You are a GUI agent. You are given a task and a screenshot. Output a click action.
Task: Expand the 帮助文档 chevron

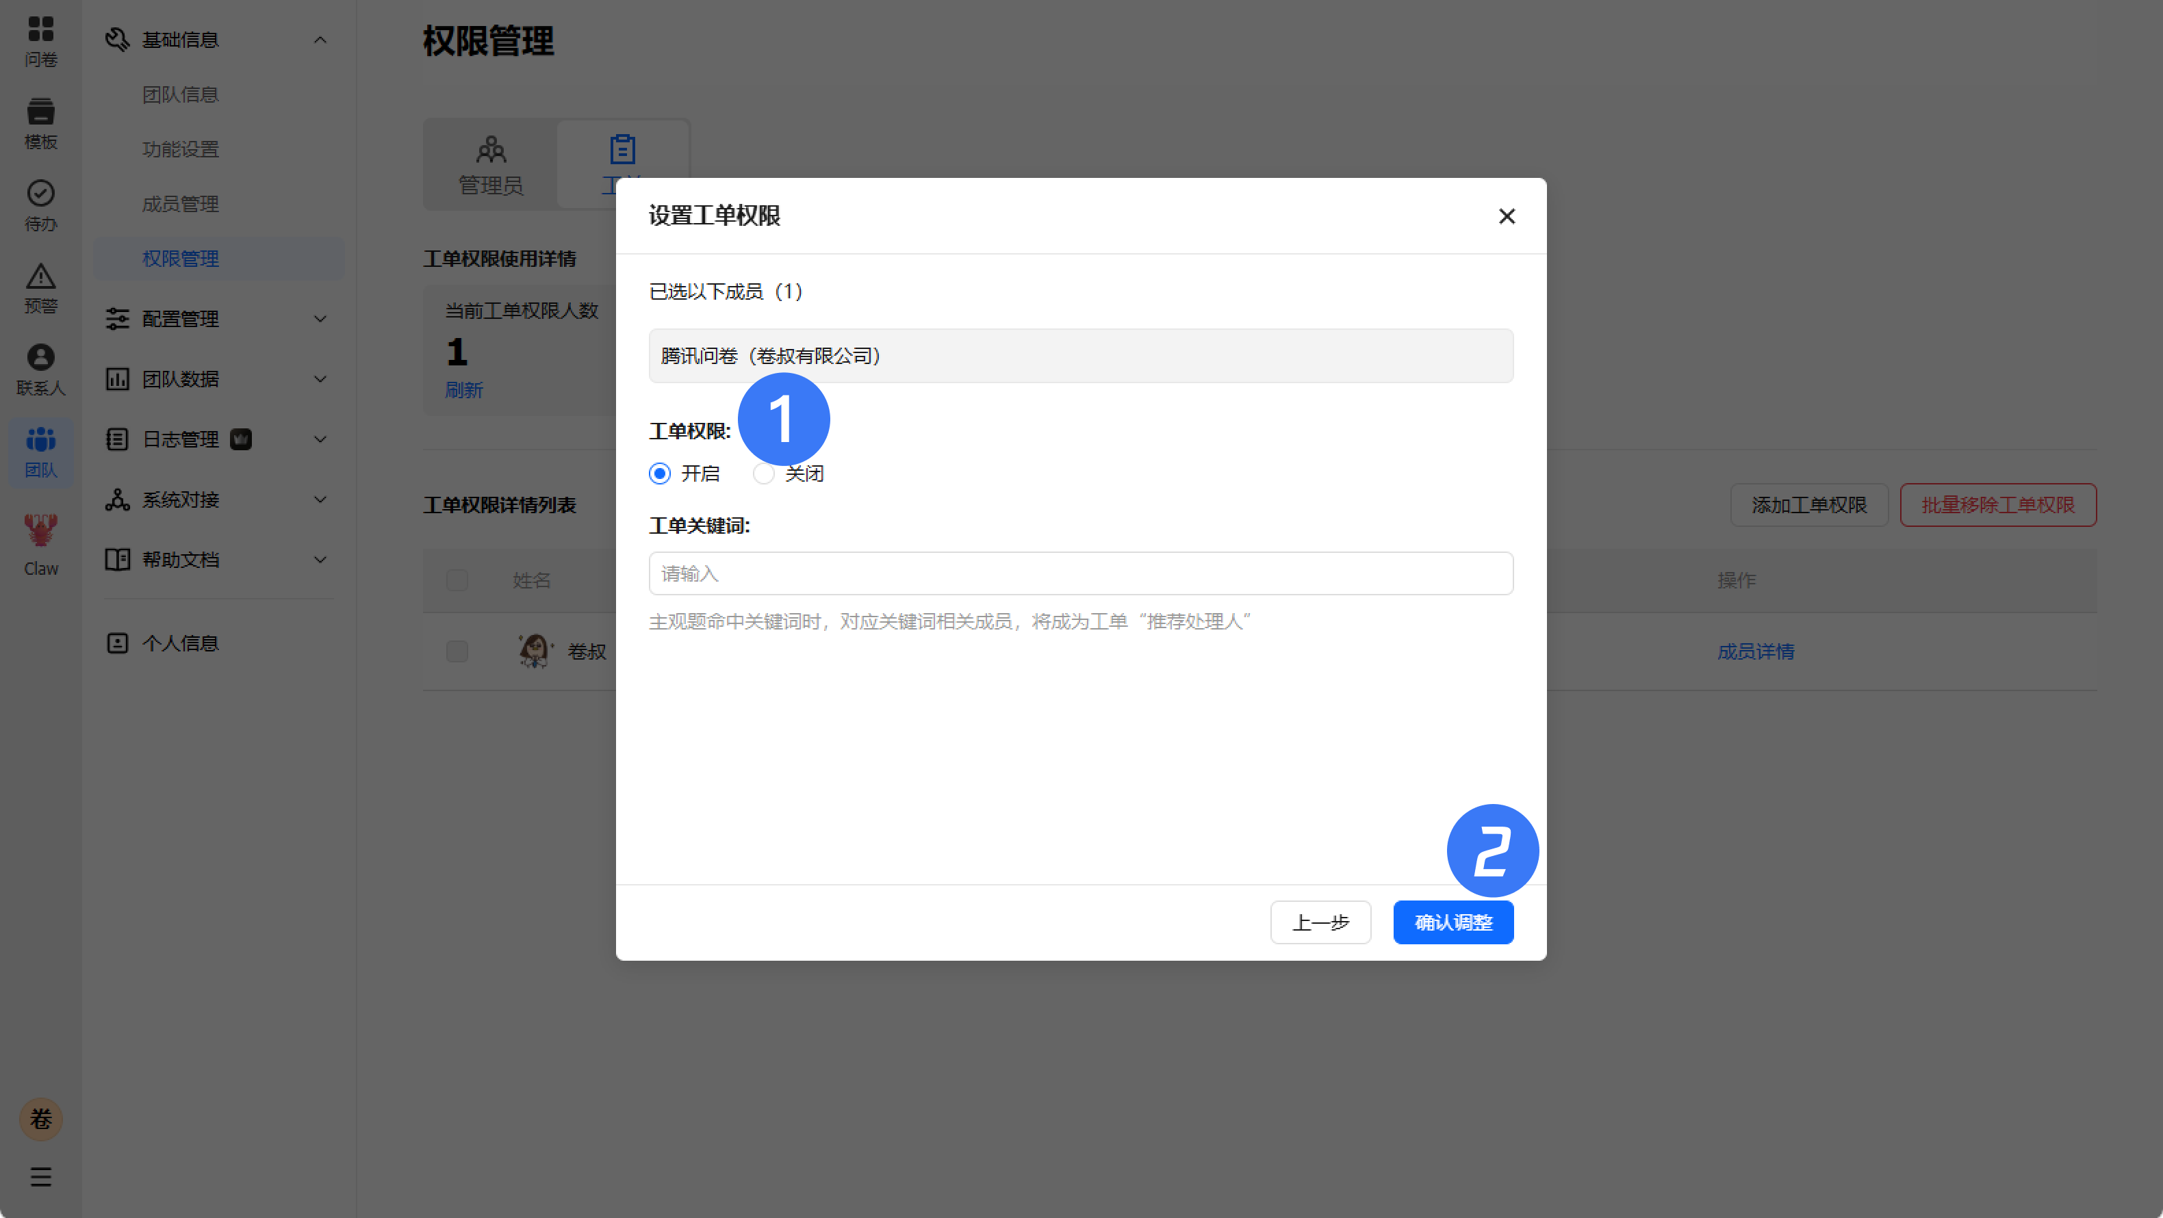(x=320, y=560)
